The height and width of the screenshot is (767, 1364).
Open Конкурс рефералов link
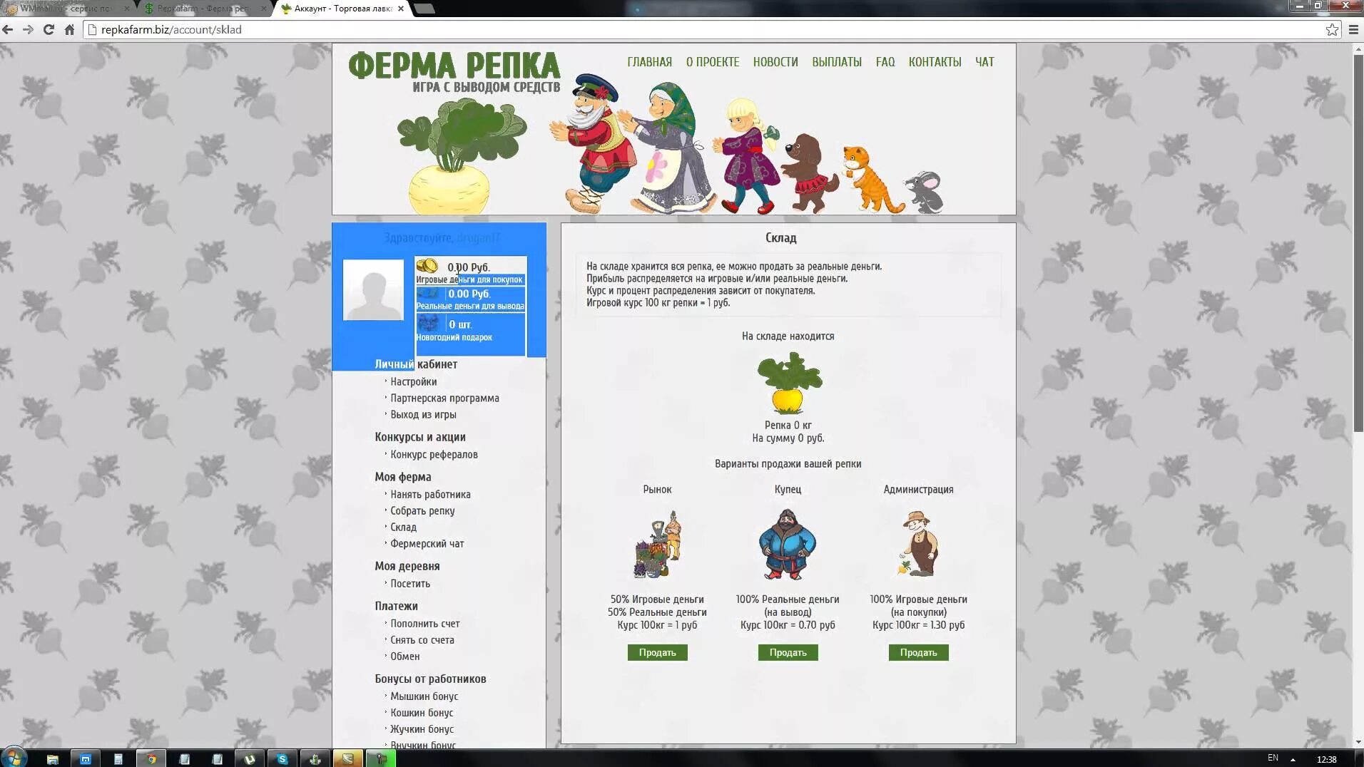tap(434, 454)
